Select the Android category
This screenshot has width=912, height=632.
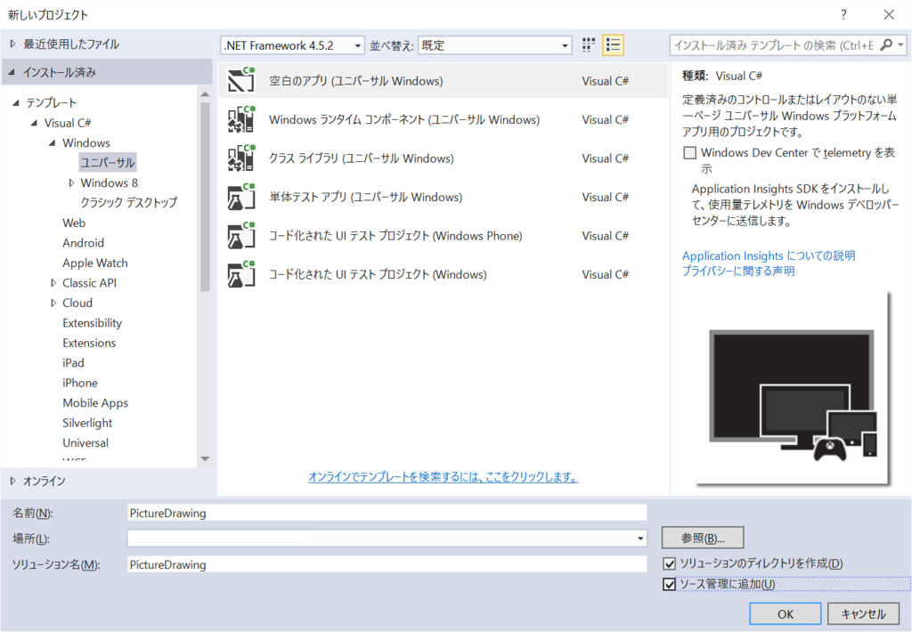[83, 243]
